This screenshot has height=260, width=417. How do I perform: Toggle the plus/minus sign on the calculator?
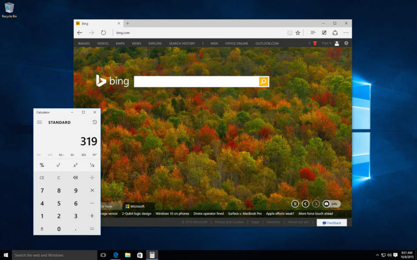click(x=42, y=229)
